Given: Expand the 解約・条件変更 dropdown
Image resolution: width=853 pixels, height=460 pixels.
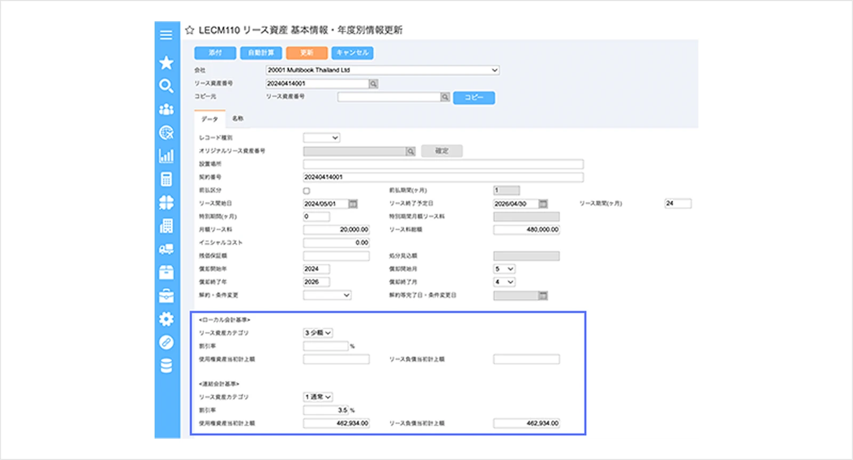Looking at the screenshot, I should pos(327,295).
